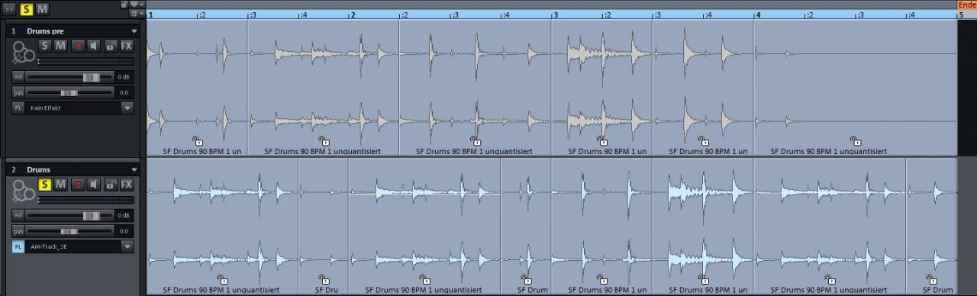Open FX settings for Drums pre track
This screenshot has height=296, width=977.
[127, 46]
